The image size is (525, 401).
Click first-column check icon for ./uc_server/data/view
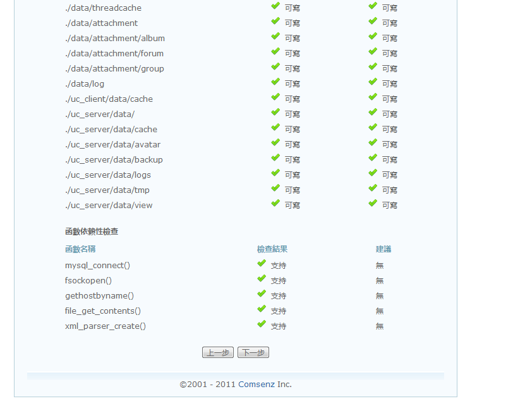275,203
